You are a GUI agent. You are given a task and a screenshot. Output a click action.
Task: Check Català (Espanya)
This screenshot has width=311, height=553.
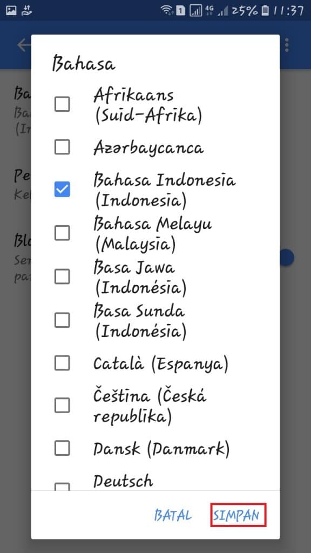pos(62,363)
